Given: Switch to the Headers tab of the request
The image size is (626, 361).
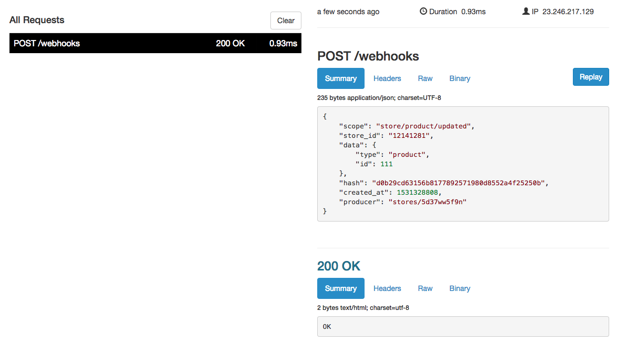Looking at the screenshot, I should point(387,78).
